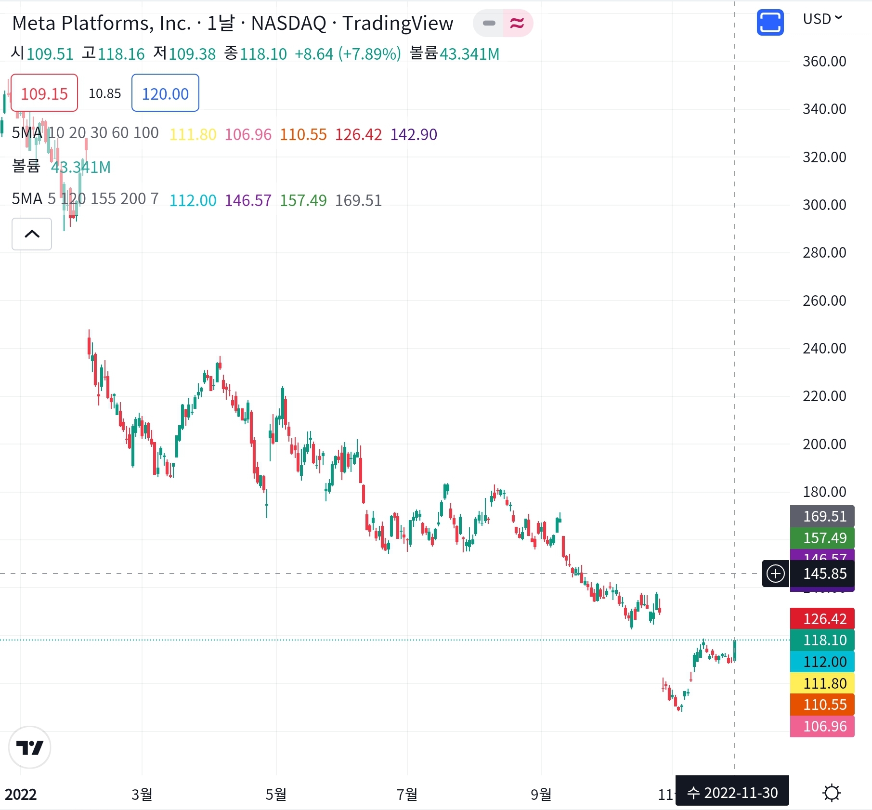Click the TradingView logo button
Screen dimensions: 872x810
29,747
